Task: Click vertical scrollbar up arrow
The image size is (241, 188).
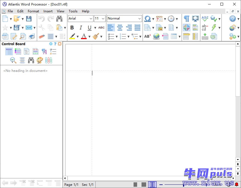Action: click(238, 44)
